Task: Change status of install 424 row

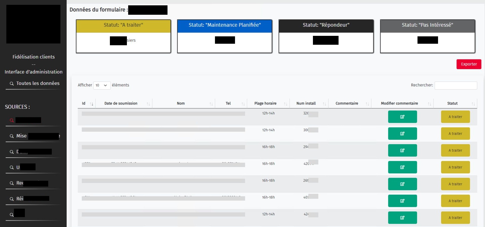Action: tap(455, 218)
